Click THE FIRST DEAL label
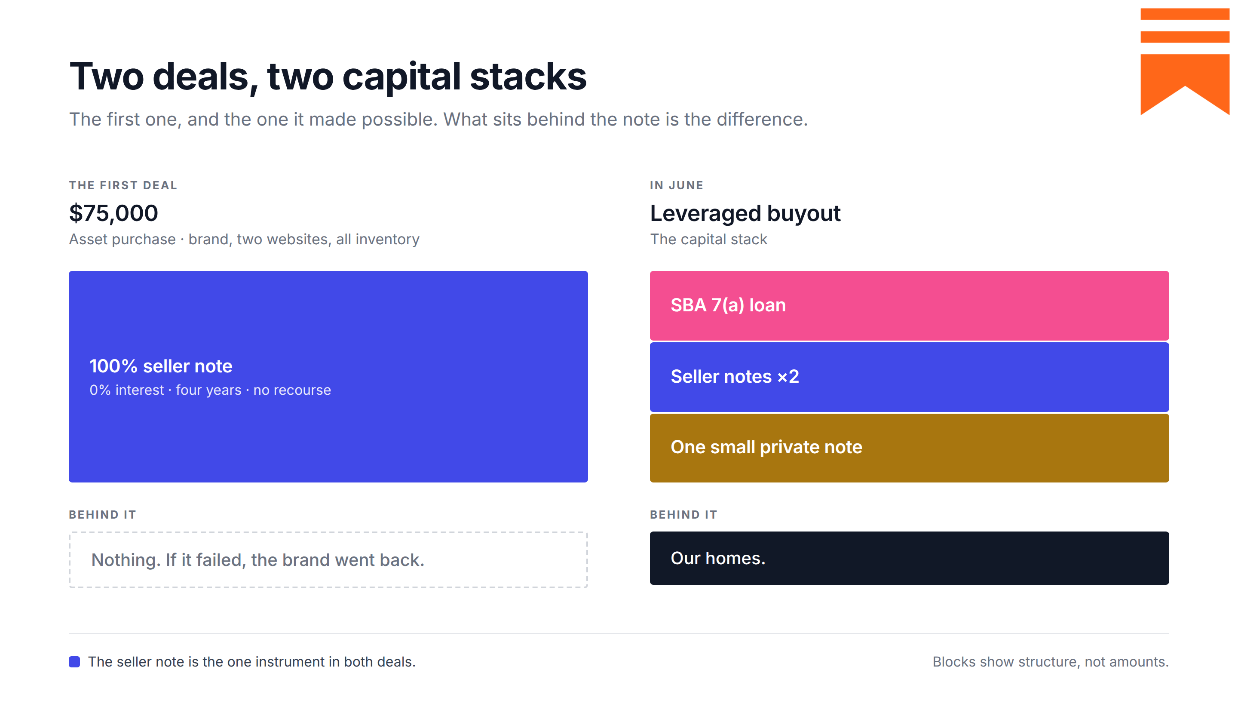Image resolution: width=1238 pixels, height=719 pixels. pos(123,185)
